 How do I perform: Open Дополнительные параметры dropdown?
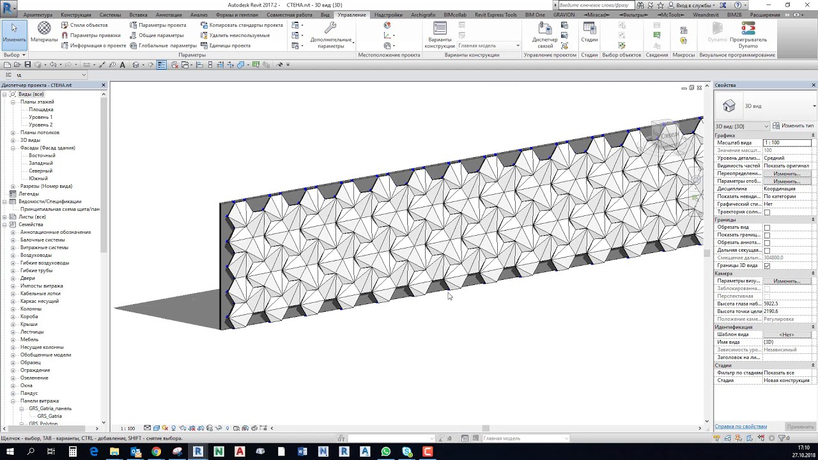click(x=332, y=34)
